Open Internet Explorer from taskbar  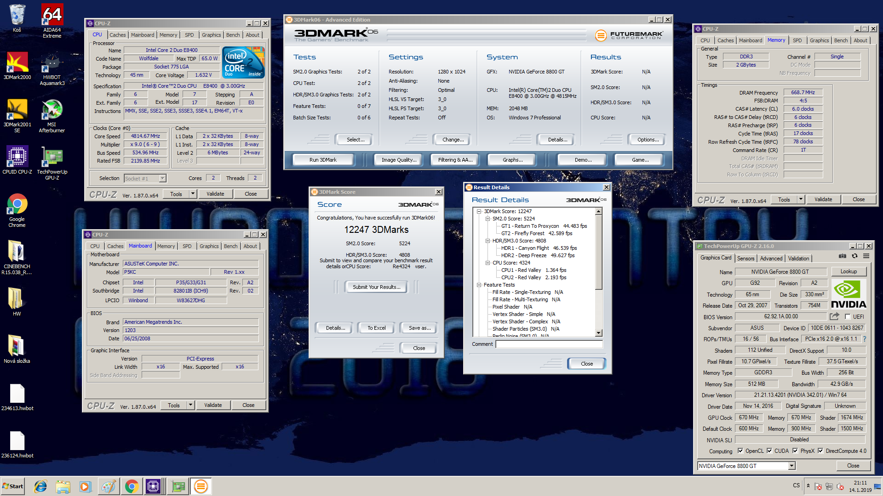40,486
